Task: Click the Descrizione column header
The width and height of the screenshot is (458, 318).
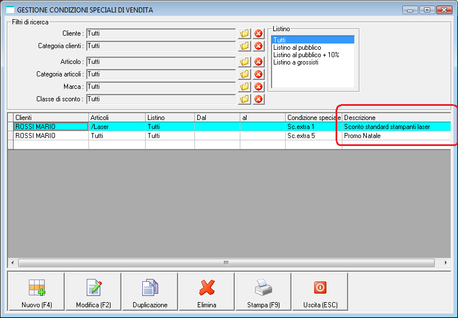Action: click(396, 118)
